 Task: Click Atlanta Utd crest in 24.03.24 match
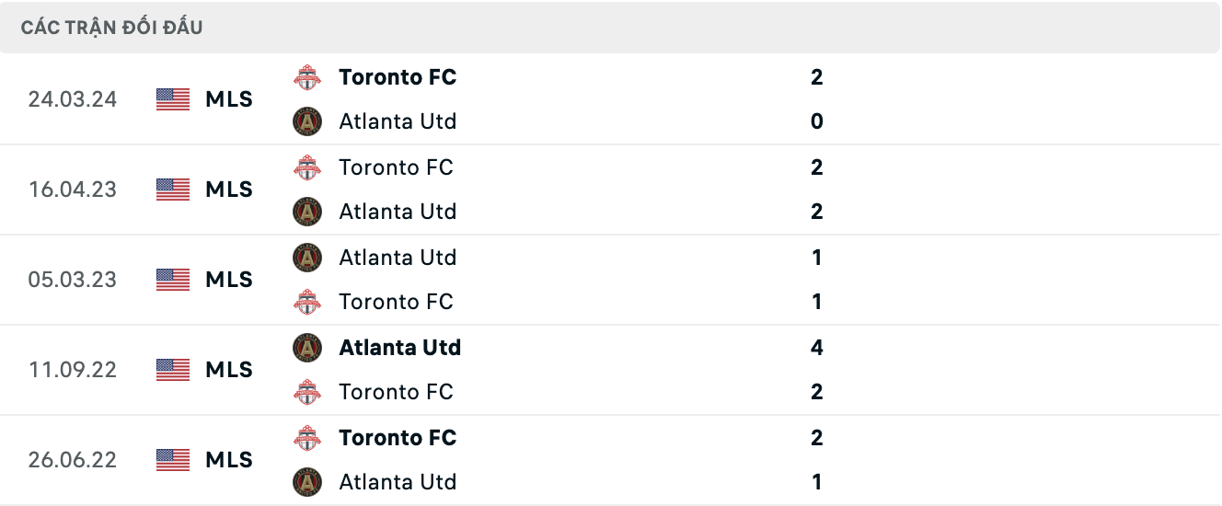click(x=307, y=121)
